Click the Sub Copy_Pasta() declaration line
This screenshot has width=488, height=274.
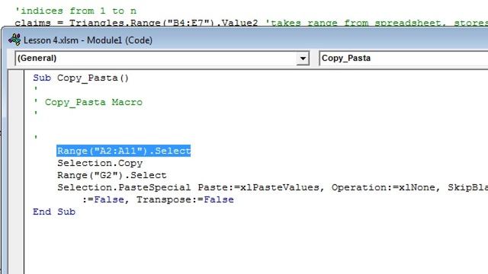pyautogui.click(x=81, y=78)
